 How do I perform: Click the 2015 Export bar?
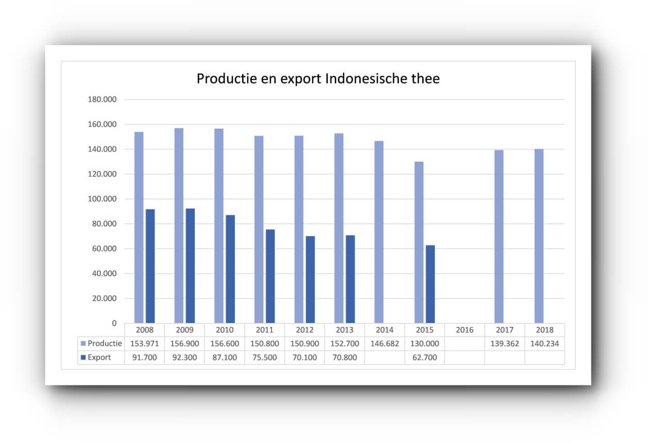(430, 284)
